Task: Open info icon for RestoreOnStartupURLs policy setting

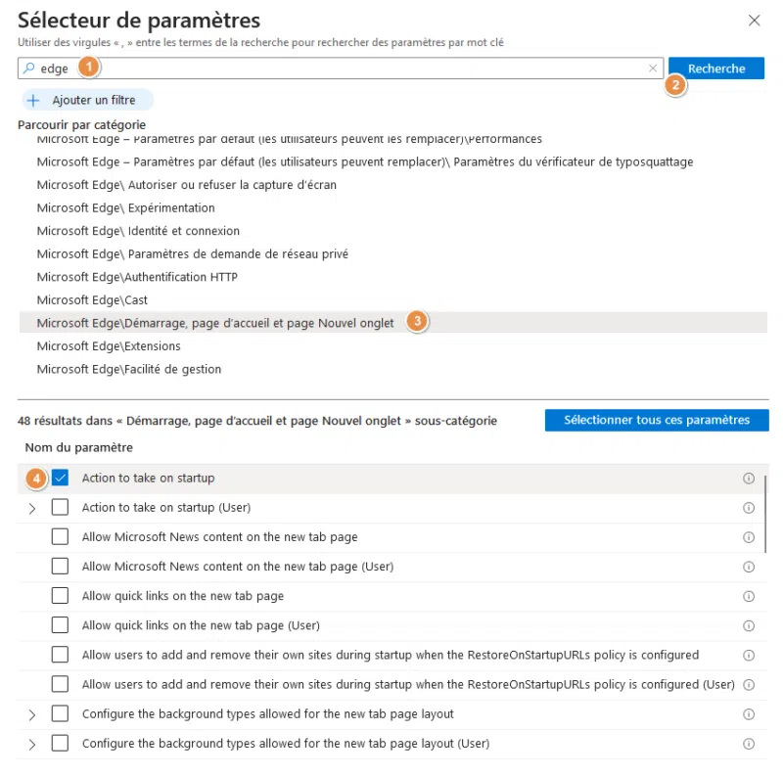Action: click(x=749, y=655)
